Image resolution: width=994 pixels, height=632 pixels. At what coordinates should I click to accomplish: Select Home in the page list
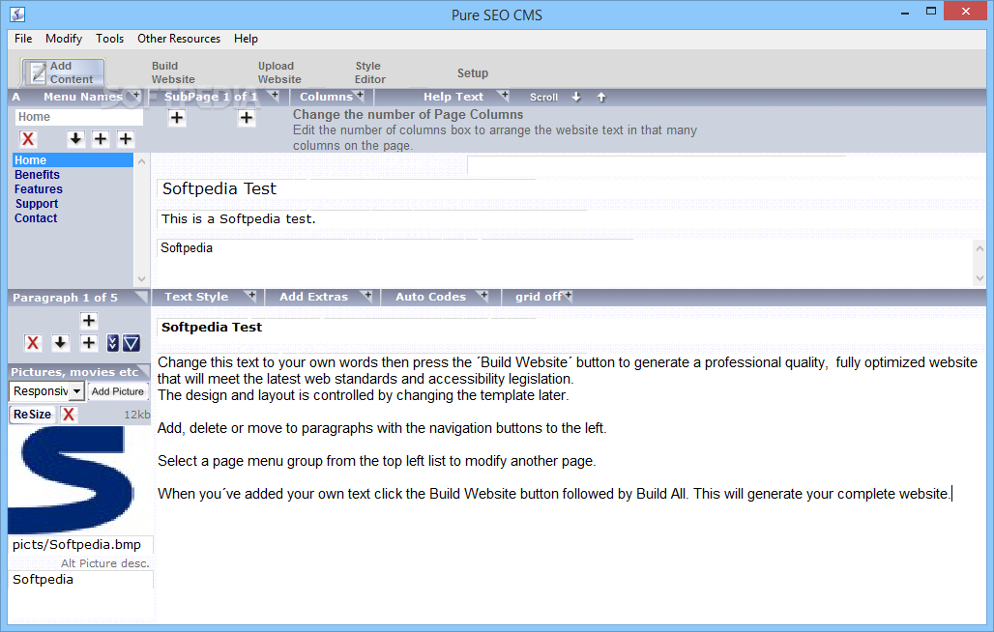pyautogui.click(x=73, y=160)
